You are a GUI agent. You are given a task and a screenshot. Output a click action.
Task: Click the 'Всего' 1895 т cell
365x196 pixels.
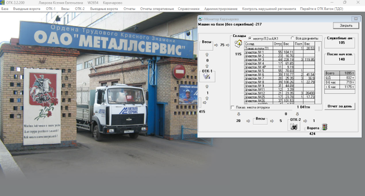[x=347, y=73]
